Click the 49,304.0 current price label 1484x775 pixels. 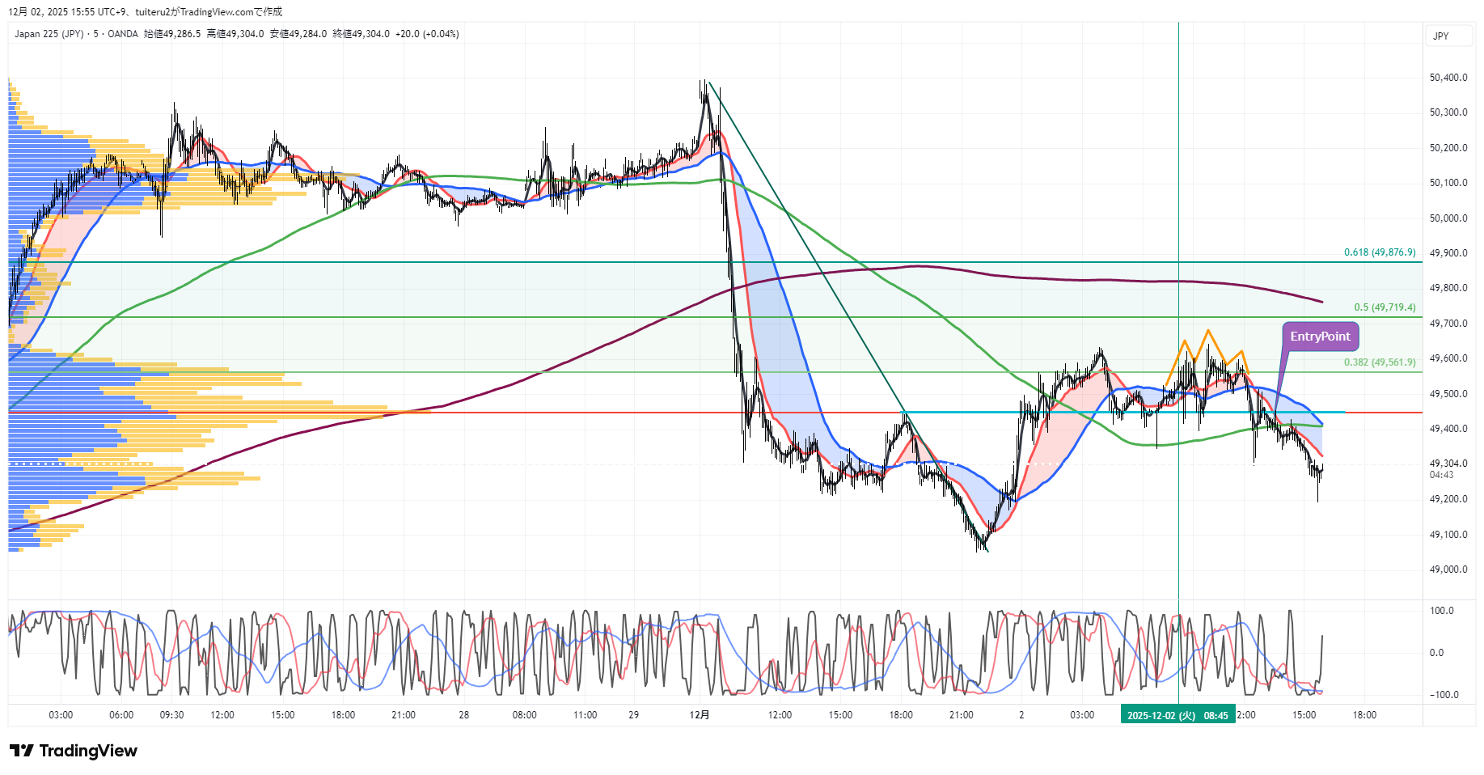[x=1448, y=464]
